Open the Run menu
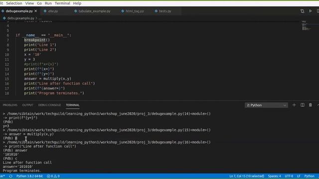The image size is (319, 179). [x=48, y=3]
